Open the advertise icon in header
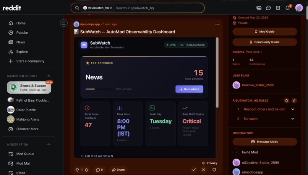Image resolution: width=308 pixels, height=175 pixels. pyautogui.click(x=259, y=8)
